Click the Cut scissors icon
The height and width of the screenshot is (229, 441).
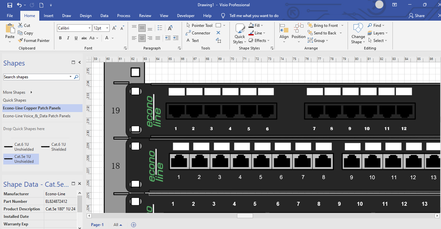coord(20,25)
